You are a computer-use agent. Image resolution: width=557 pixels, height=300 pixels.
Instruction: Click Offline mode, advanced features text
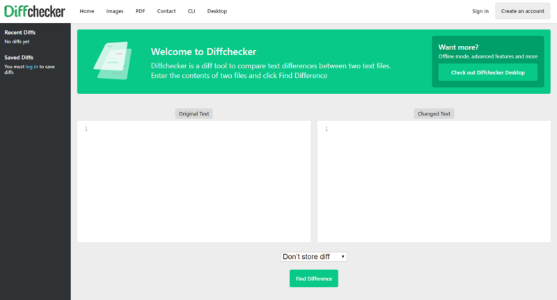(488, 56)
